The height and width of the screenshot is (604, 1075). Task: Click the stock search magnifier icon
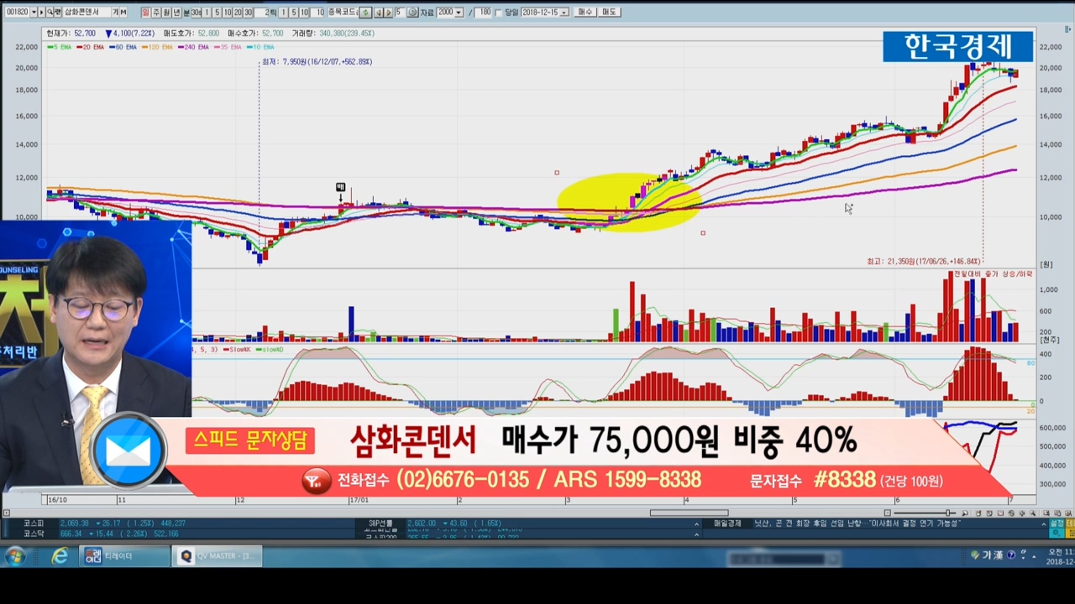(x=50, y=13)
